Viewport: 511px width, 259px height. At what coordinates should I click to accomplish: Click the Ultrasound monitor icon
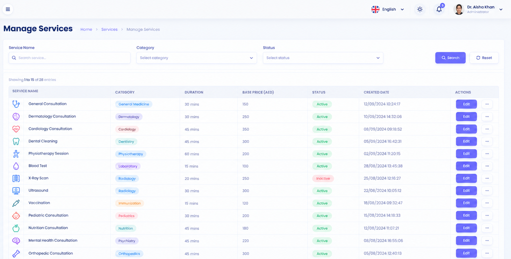click(x=16, y=191)
